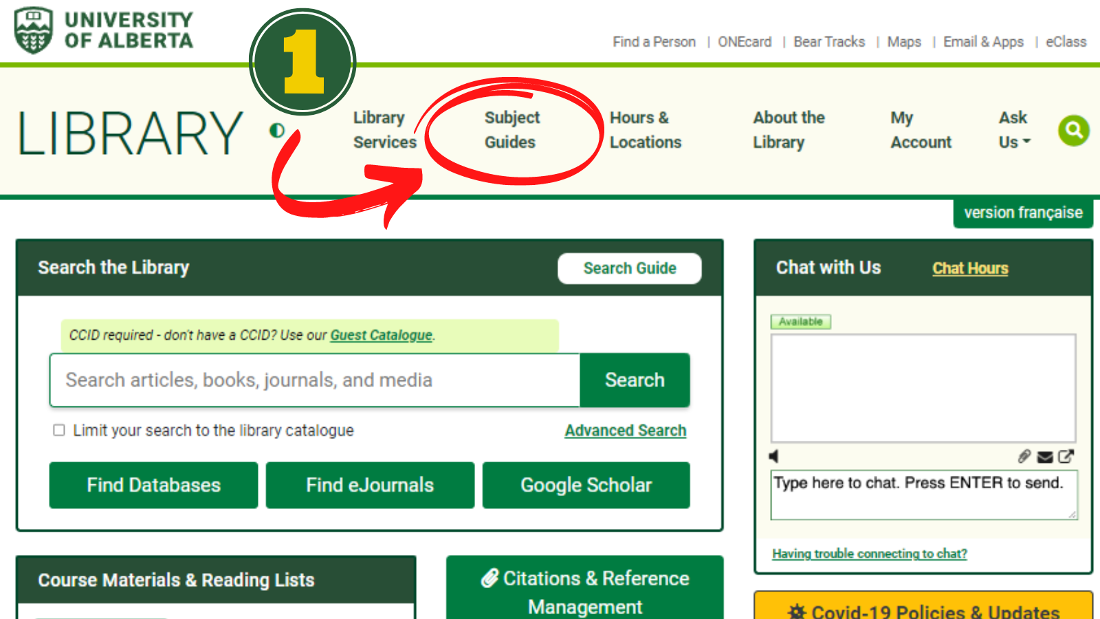The height and width of the screenshot is (619, 1100).
Task: Open the eClass link
Action: (x=1066, y=42)
